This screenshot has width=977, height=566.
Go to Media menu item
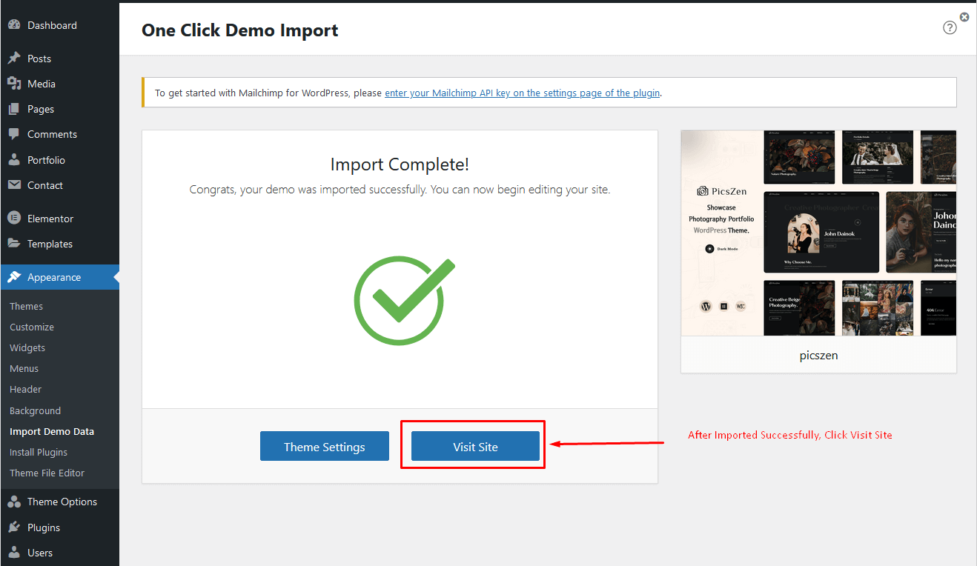click(42, 84)
